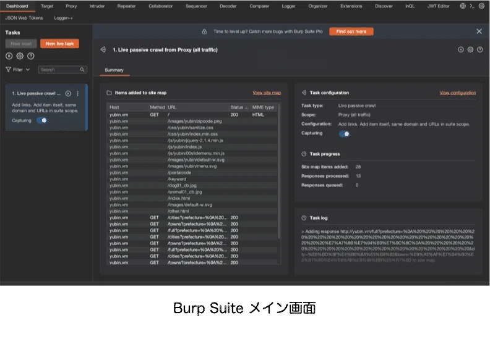490x347 pixels.
Task: Open Burp settings gear in top bar
Action: 481,6
